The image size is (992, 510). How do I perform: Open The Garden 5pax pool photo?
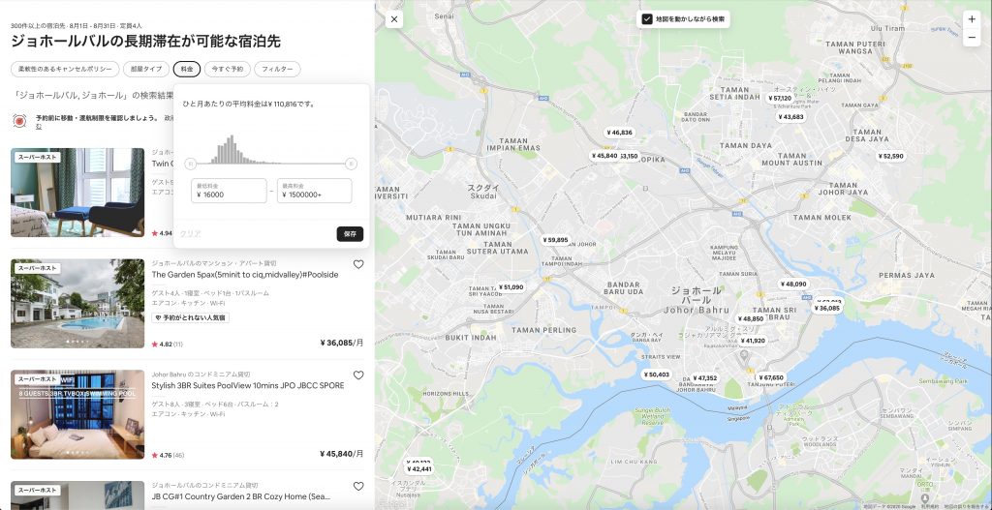(77, 303)
